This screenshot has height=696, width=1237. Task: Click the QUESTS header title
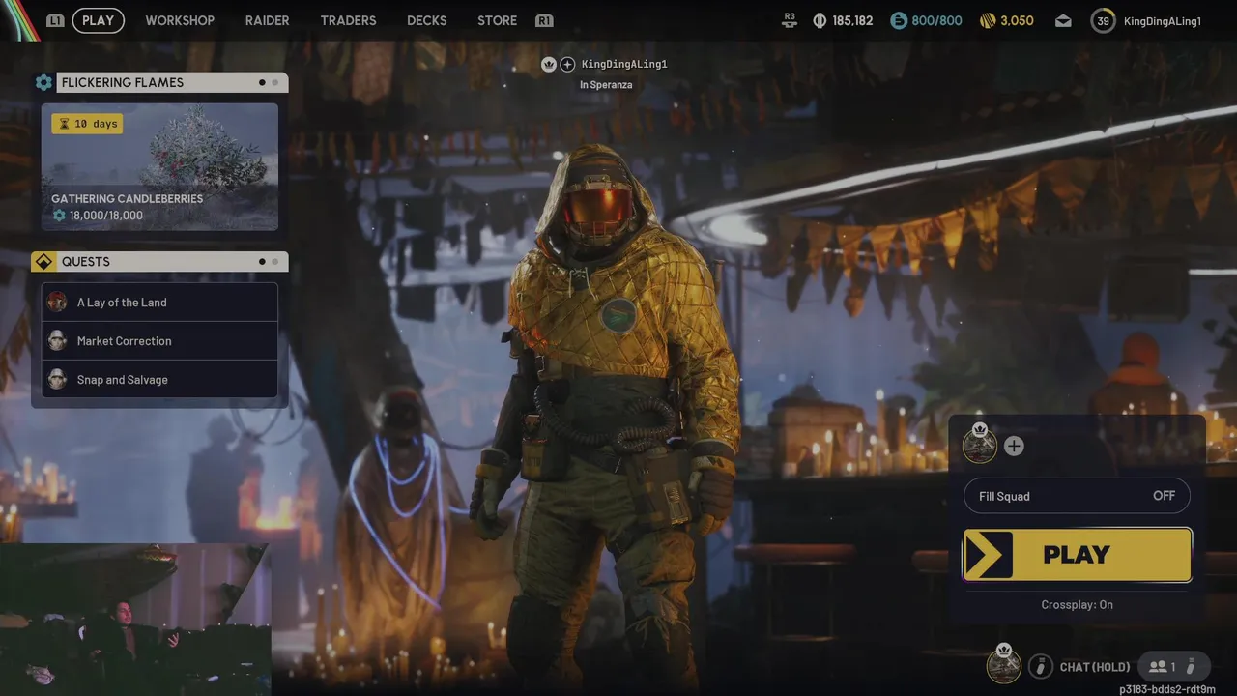point(85,262)
